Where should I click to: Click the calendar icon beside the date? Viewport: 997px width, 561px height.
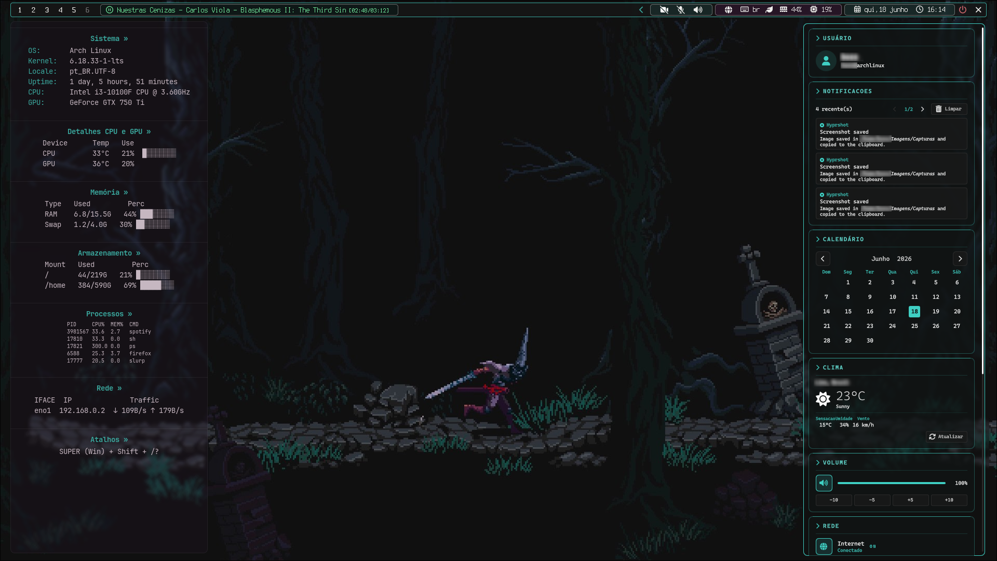tap(857, 10)
